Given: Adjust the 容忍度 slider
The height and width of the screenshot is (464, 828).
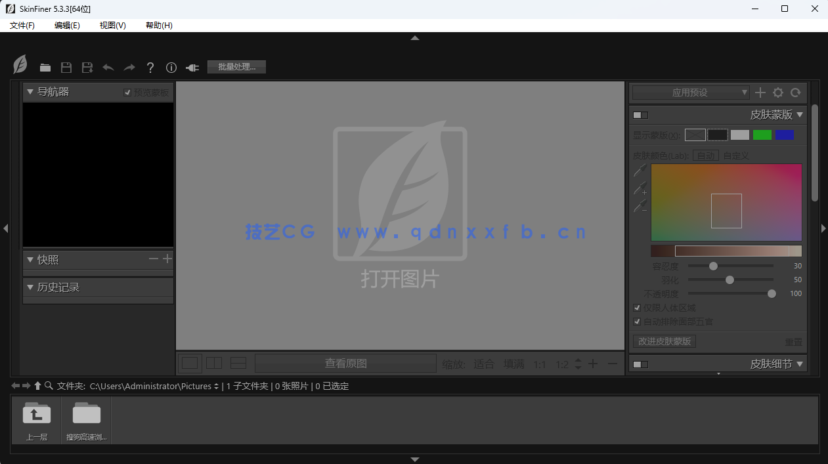Looking at the screenshot, I should 713,266.
